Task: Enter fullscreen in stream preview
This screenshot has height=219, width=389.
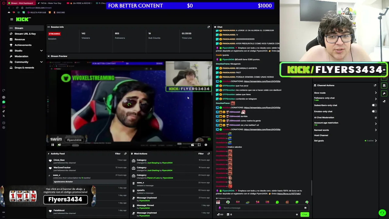Action: point(199,145)
